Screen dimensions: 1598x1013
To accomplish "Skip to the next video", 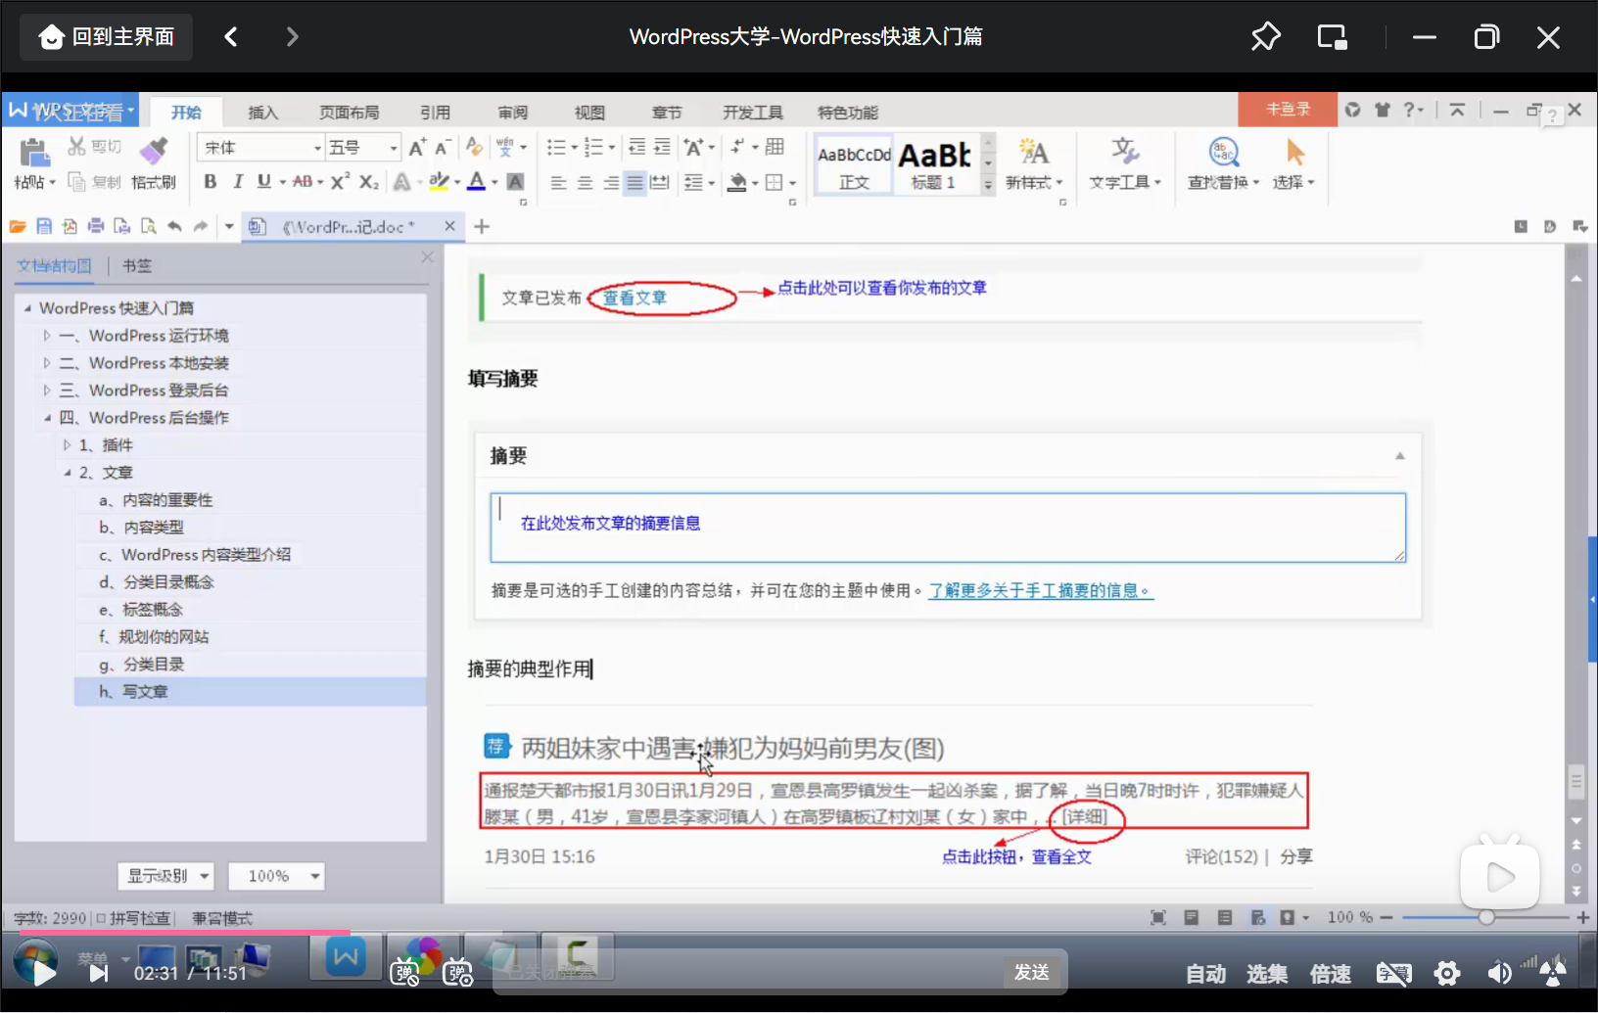I will 98,973.
